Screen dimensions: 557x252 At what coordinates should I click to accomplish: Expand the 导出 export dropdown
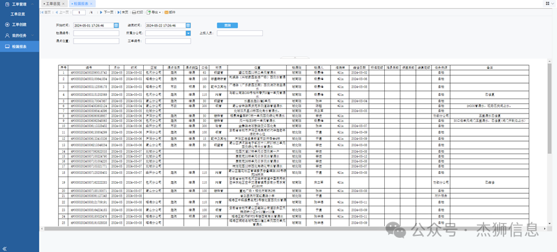160,12
